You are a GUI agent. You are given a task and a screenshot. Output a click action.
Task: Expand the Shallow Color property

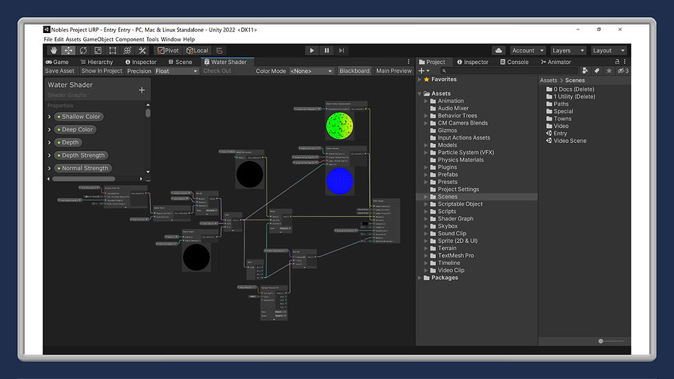pos(50,116)
